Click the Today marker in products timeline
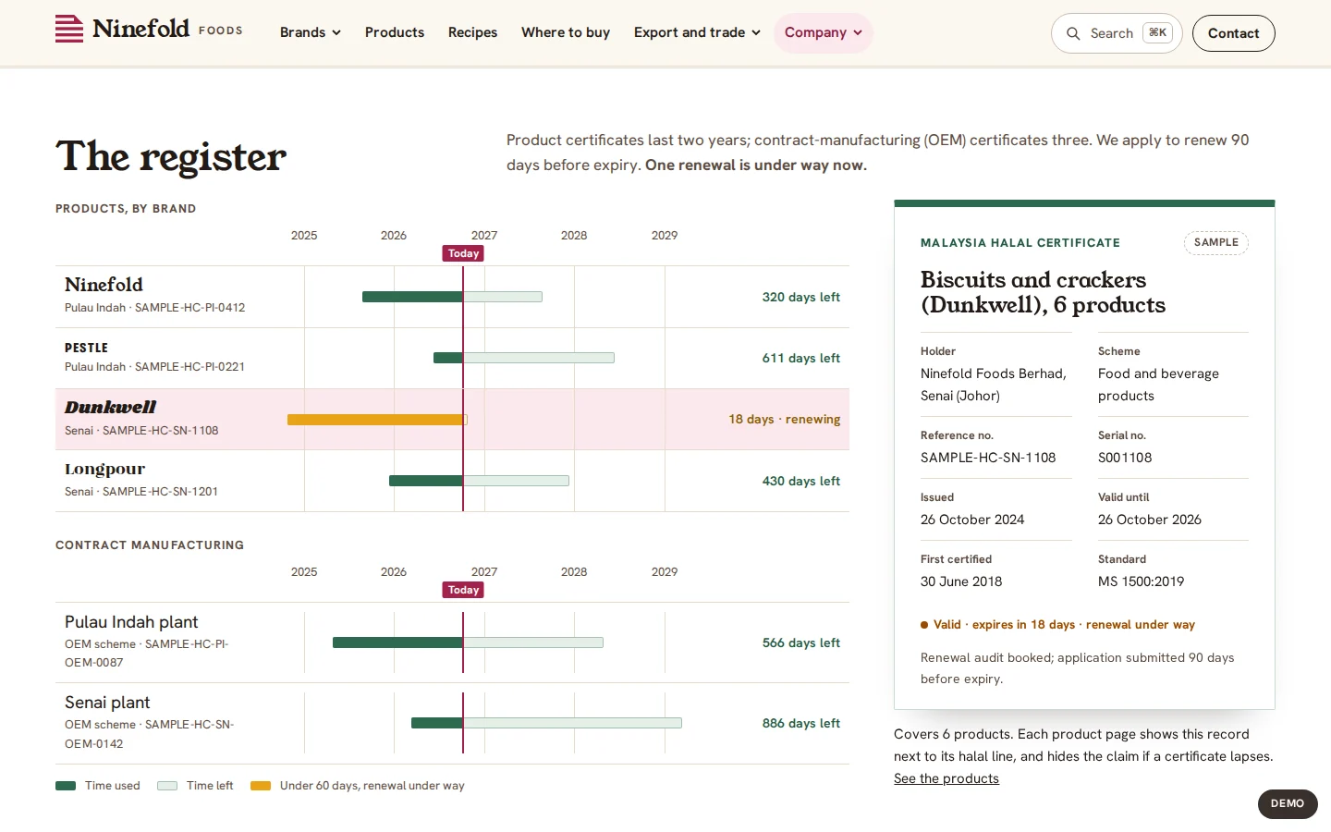 click(x=463, y=253)
